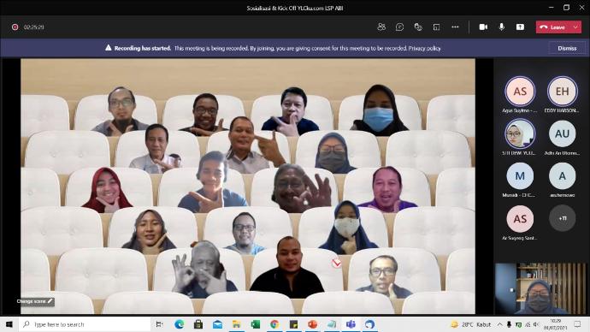Select the AS avatar of Agus Sujitno
Image resolution: width=590 pixels, height=332 pixels.
click(520, 91)
